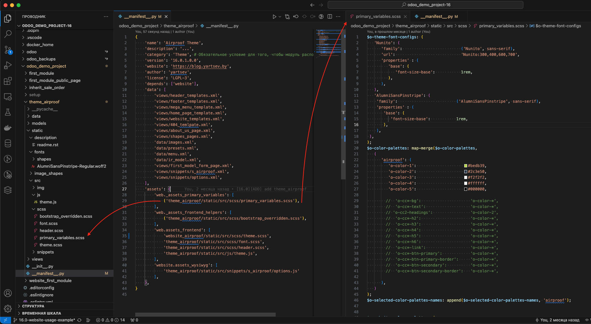Viewport: 591px width, 324px height.
Task: Open the Database cylinder view
Action: coord(8,143)
